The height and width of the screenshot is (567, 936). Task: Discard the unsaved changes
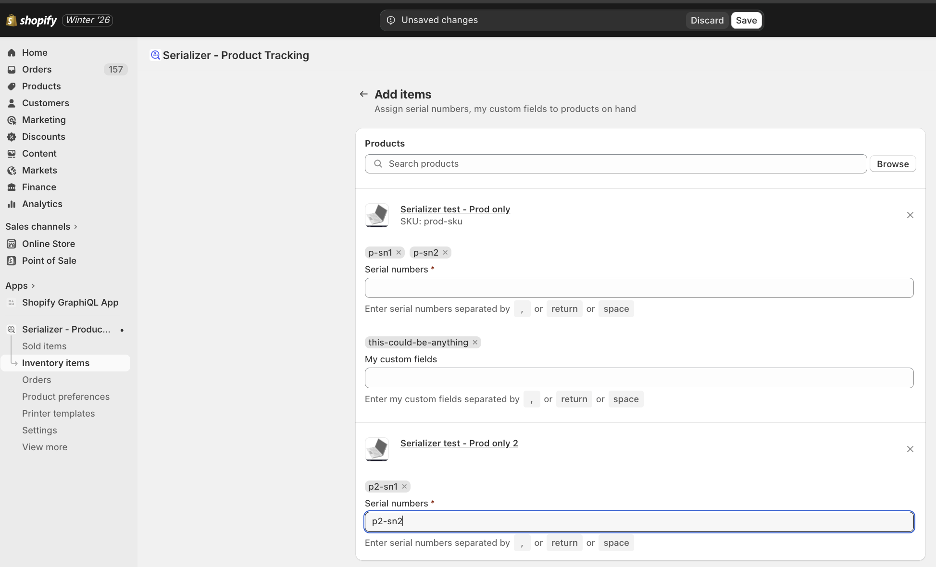coord(707,21)
